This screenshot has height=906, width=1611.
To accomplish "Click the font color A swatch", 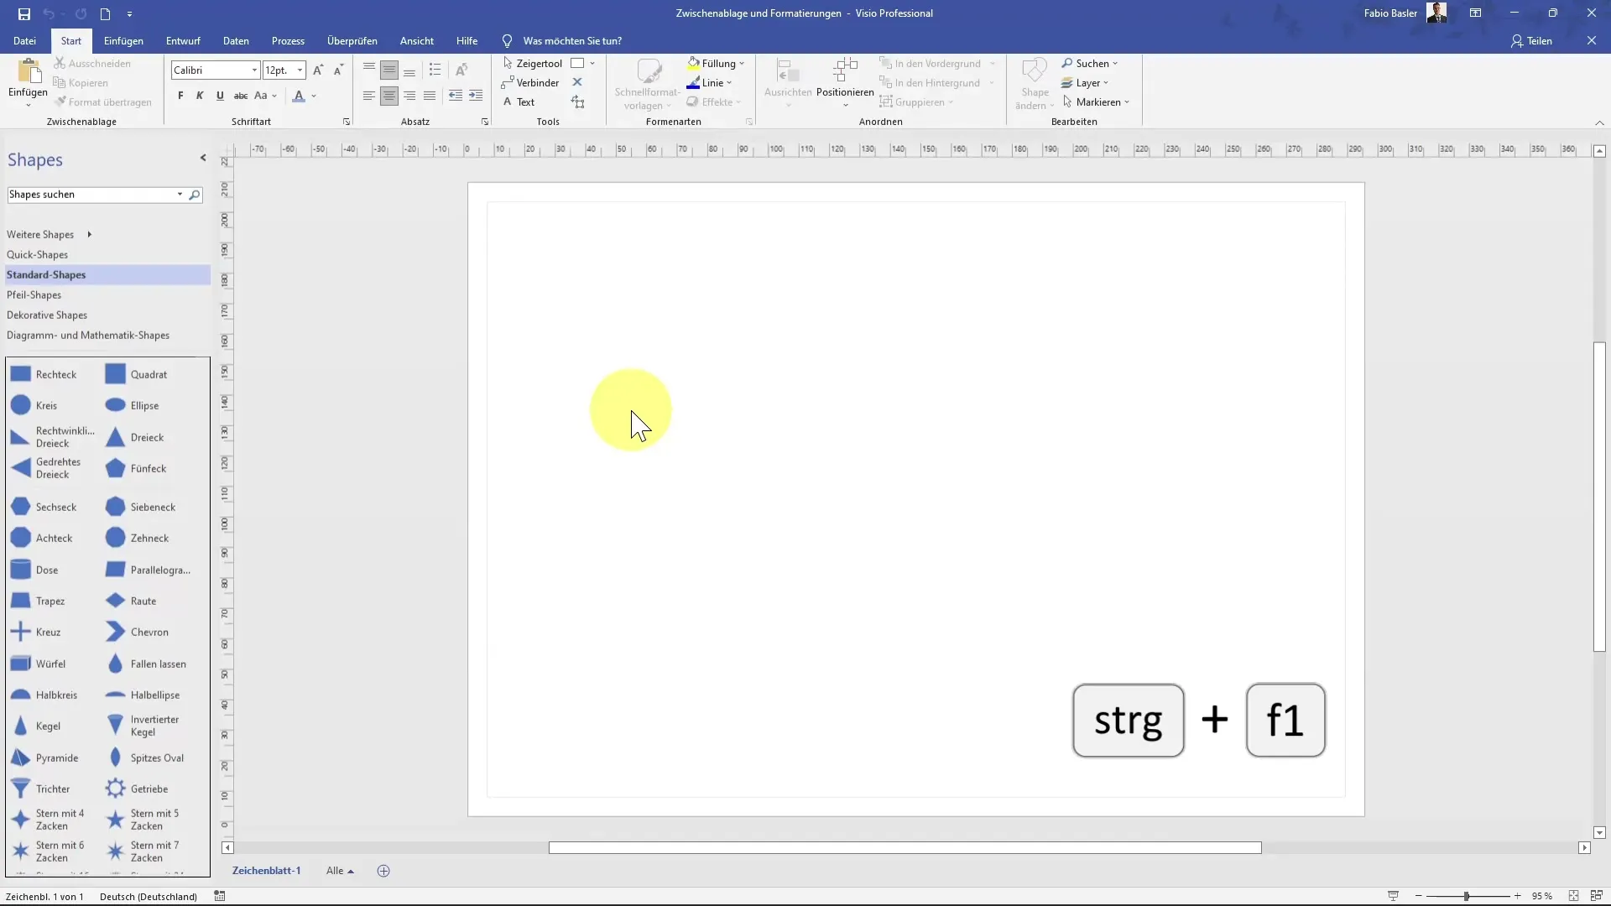I will point(299,96).
